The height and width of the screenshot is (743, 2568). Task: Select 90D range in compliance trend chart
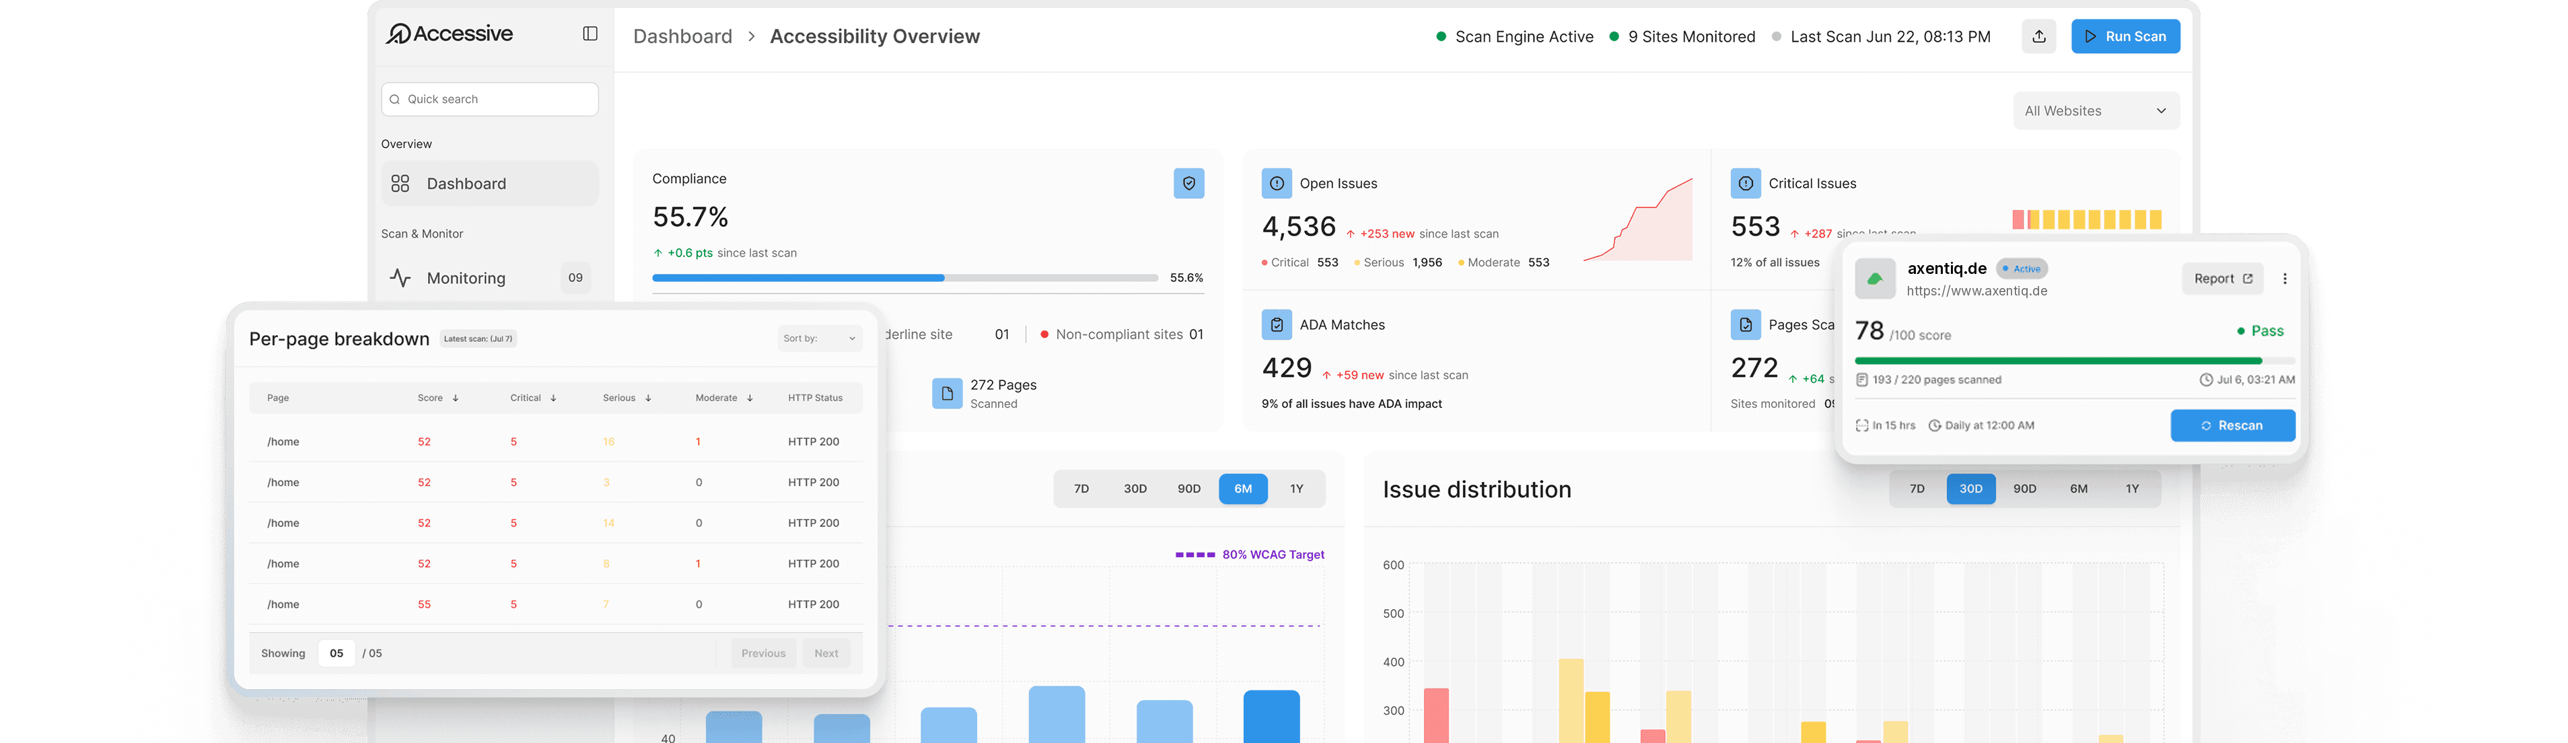[1189, 489]
